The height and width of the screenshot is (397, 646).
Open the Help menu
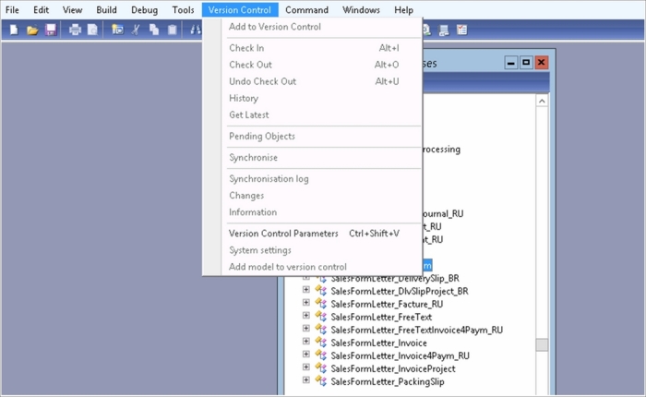tap(403, 10)
